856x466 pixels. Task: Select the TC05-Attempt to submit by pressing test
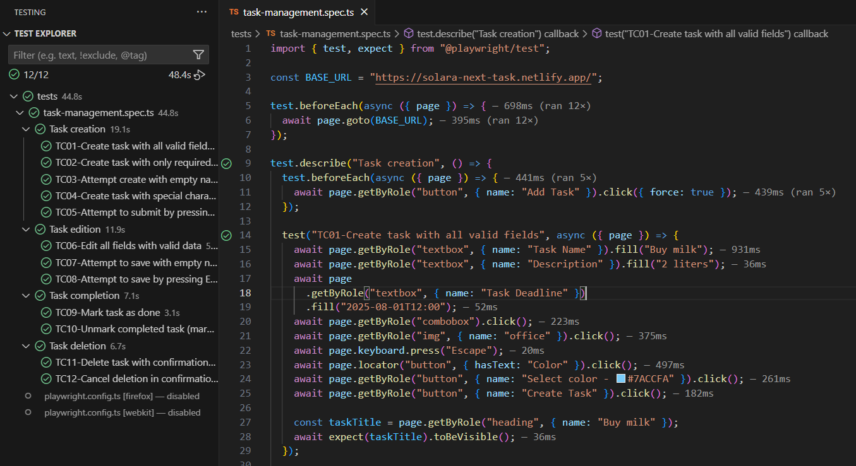(136, 213)
